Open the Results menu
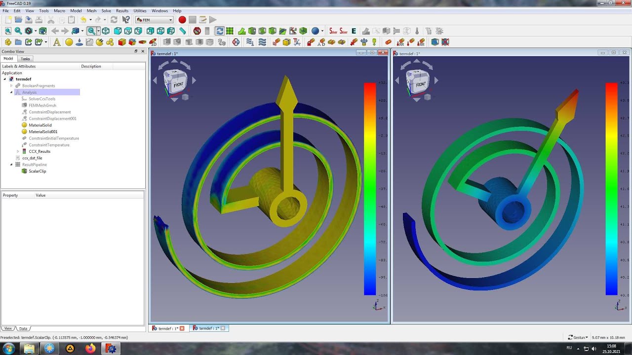The height and width of the screenshot is (355, 632). 122,10
